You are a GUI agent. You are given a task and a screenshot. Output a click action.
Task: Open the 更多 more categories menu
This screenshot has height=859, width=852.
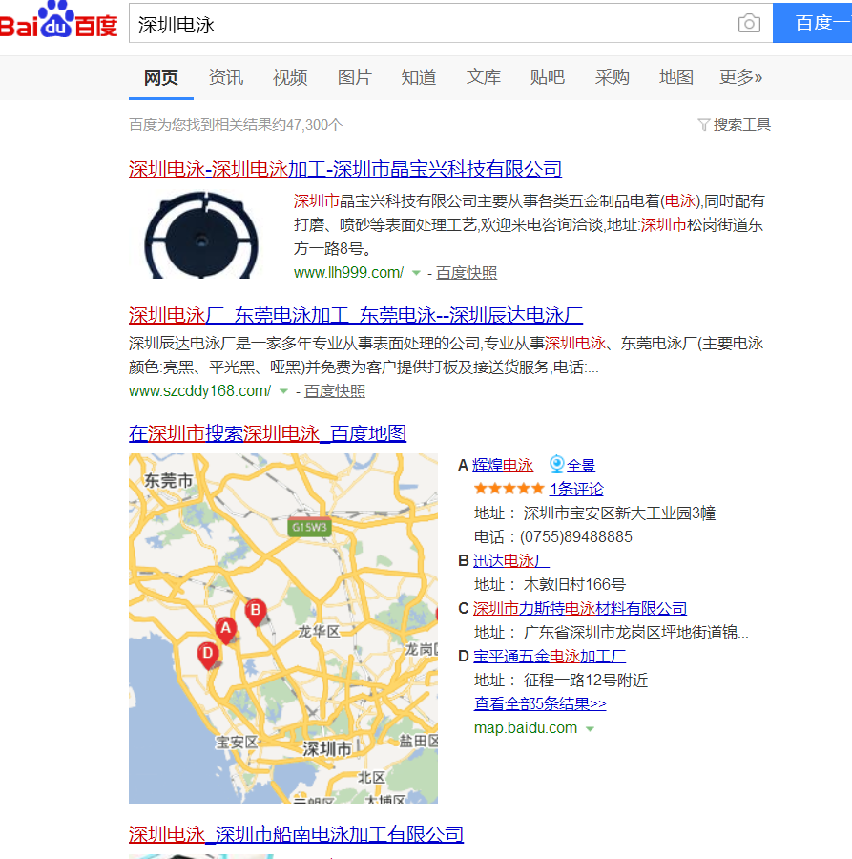pyautogui.click(x=740, y=77)
